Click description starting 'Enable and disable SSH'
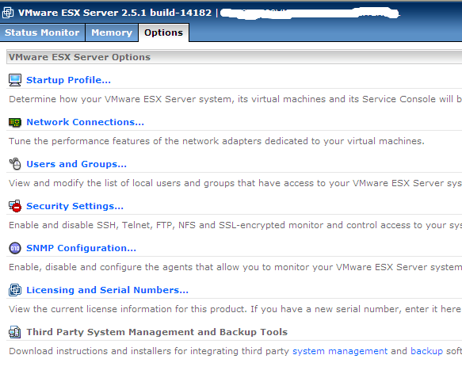 coord(235,225)
